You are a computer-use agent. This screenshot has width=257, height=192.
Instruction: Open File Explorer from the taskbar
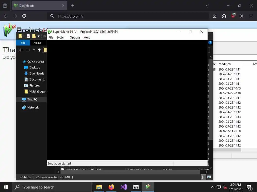(99, 187)
